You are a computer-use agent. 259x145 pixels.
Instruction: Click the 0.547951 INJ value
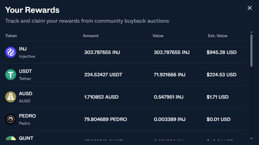coord(169,97)
